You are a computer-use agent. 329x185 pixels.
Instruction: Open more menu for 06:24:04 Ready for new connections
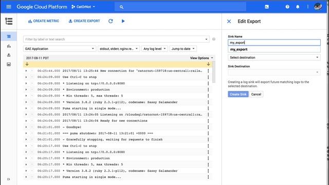(x=208, y=121)
